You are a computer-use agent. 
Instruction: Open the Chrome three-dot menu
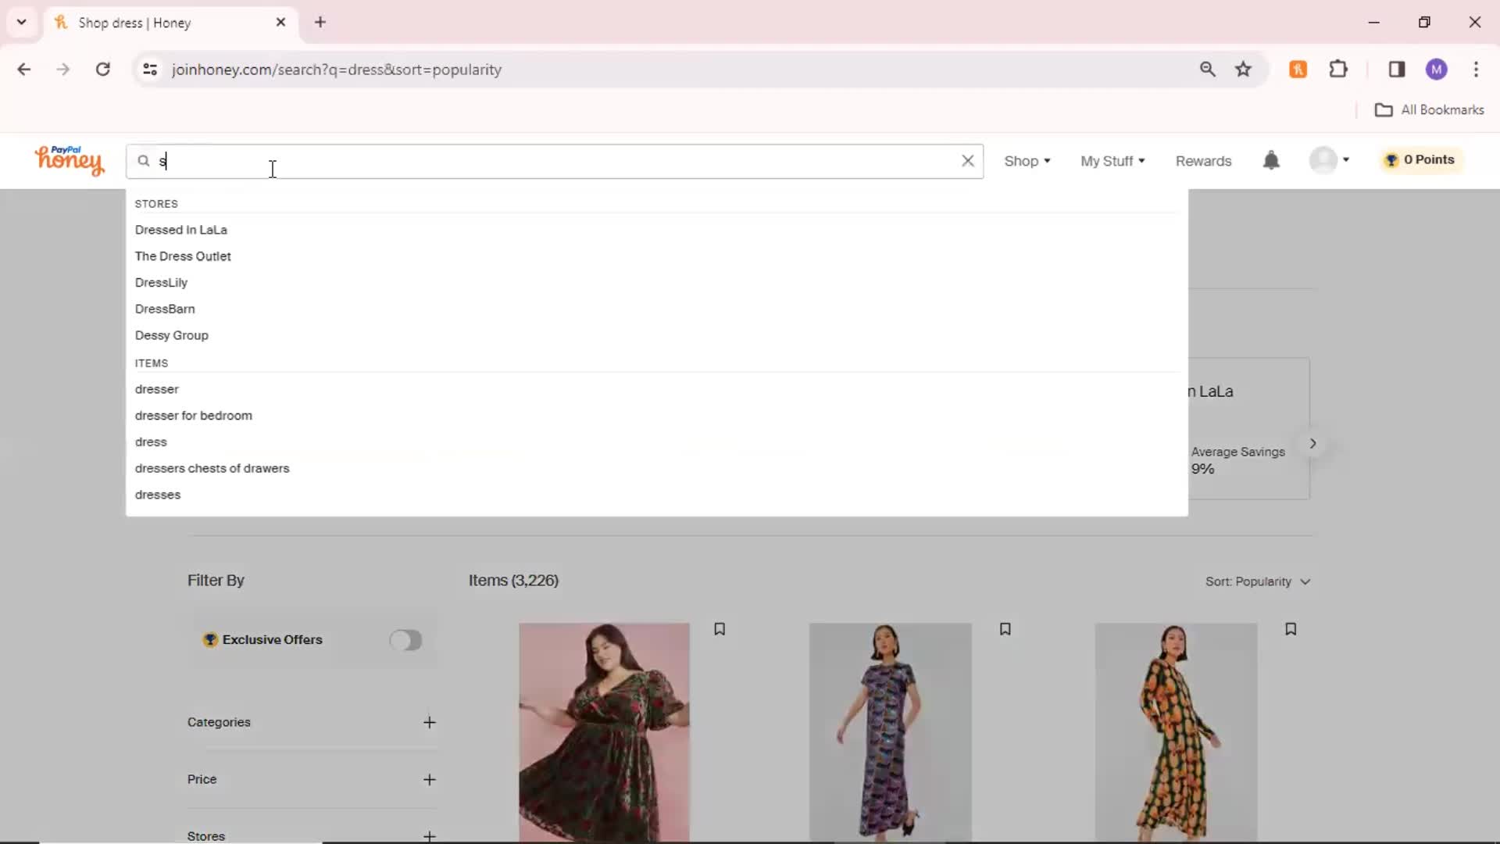pos(1476,70)
